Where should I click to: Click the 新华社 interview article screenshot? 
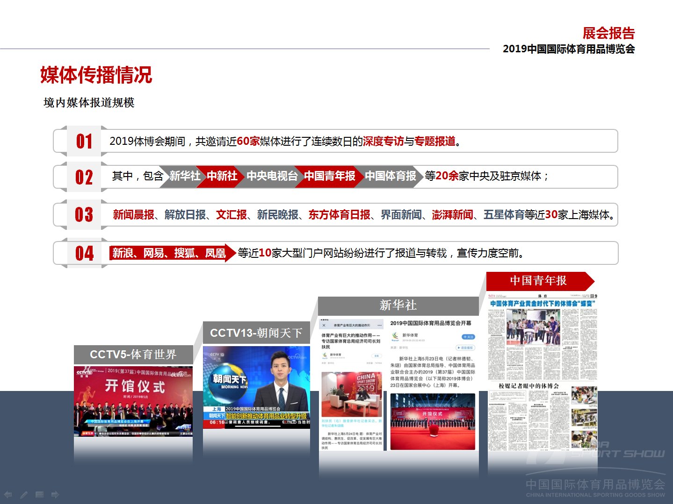tap(351, 384)
